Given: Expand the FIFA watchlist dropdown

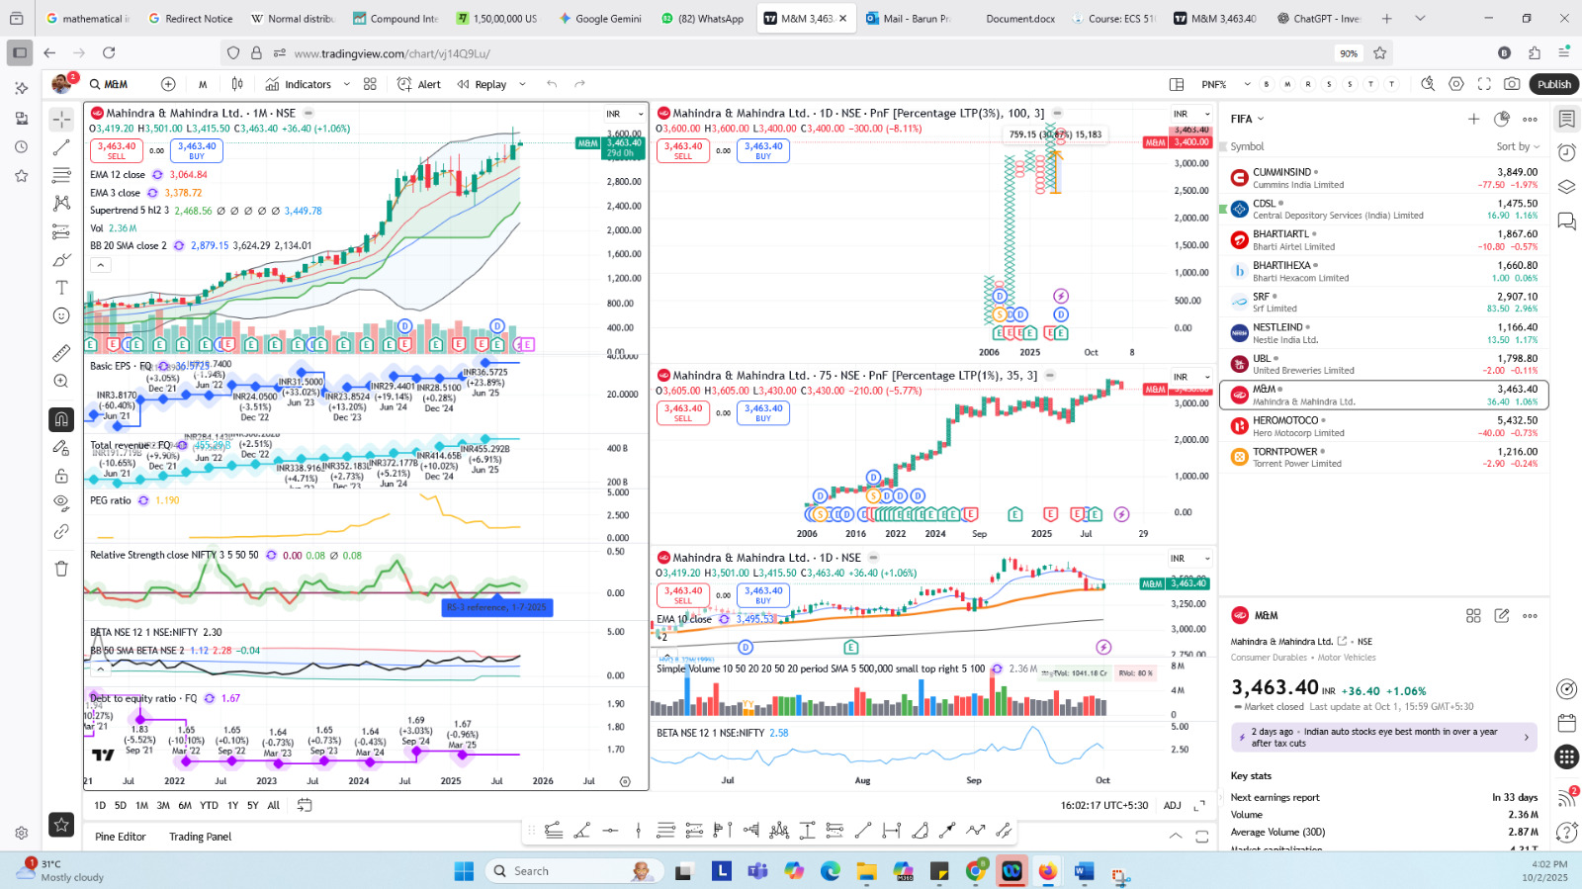Looking at the screenshot, I should point(1247,119).
